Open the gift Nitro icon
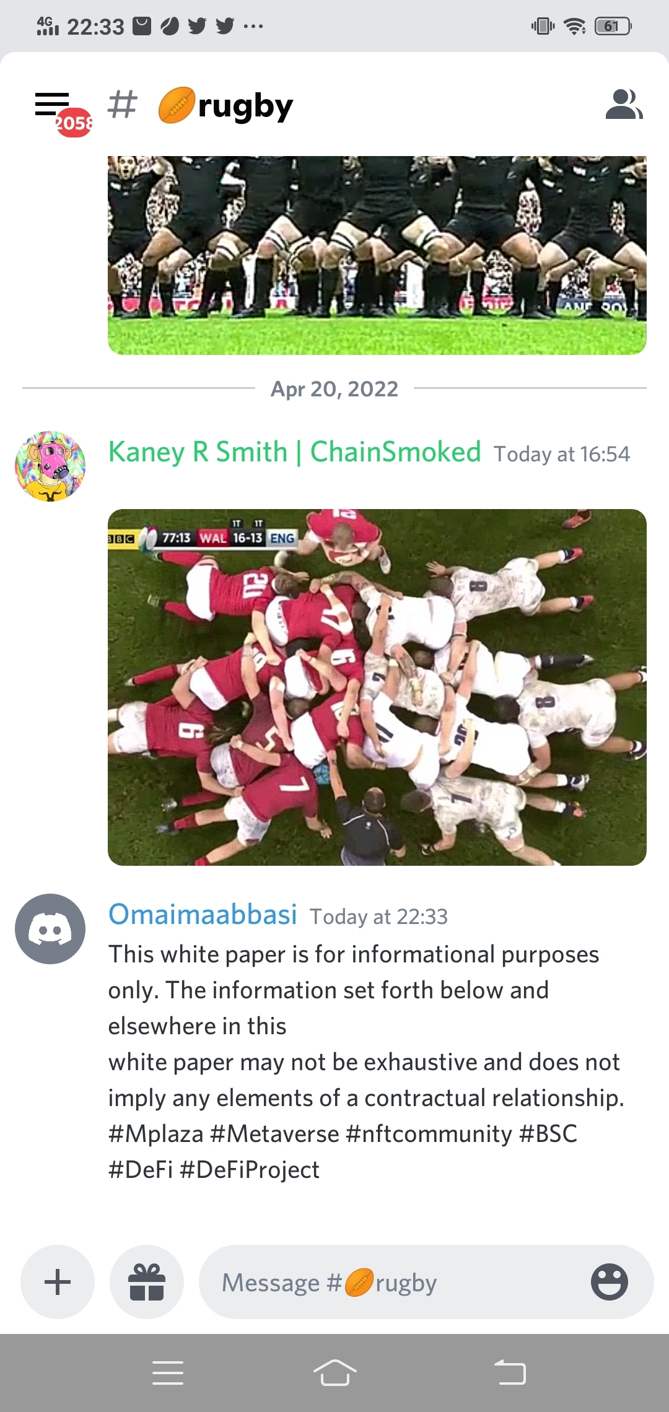Screen dimensions: 669x1412 (x=147, y=1282)
